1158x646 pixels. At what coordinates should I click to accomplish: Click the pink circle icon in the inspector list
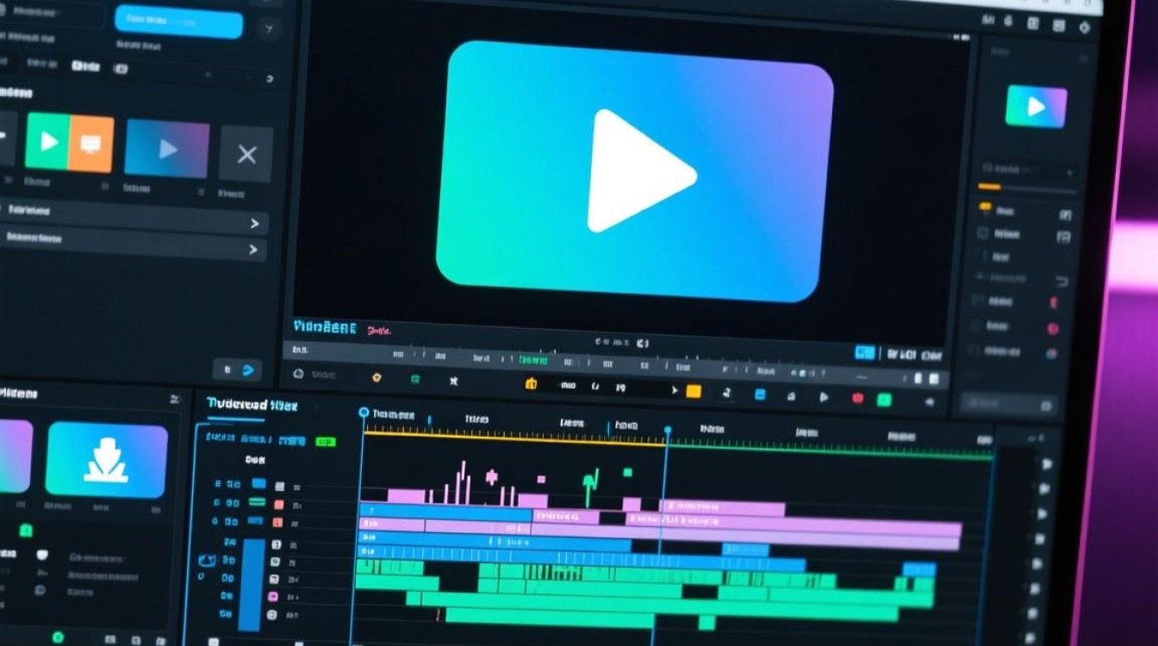(1052, 328)
